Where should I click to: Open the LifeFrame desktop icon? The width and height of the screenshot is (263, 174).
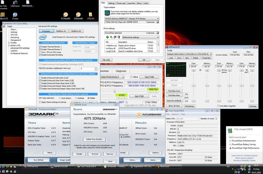tap(15, 2)
